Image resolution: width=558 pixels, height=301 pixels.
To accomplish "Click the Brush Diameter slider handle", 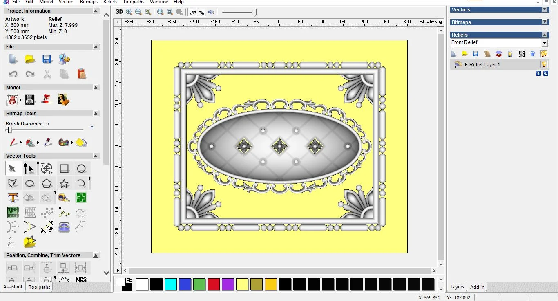I will click(10, 130).
